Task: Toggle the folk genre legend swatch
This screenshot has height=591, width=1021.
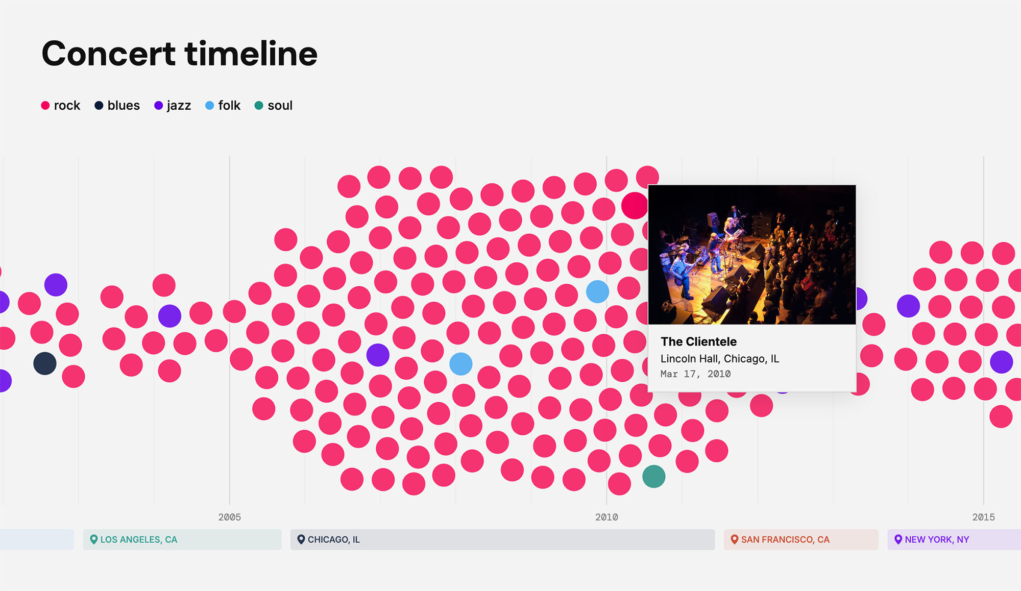Action: point(209,105)
